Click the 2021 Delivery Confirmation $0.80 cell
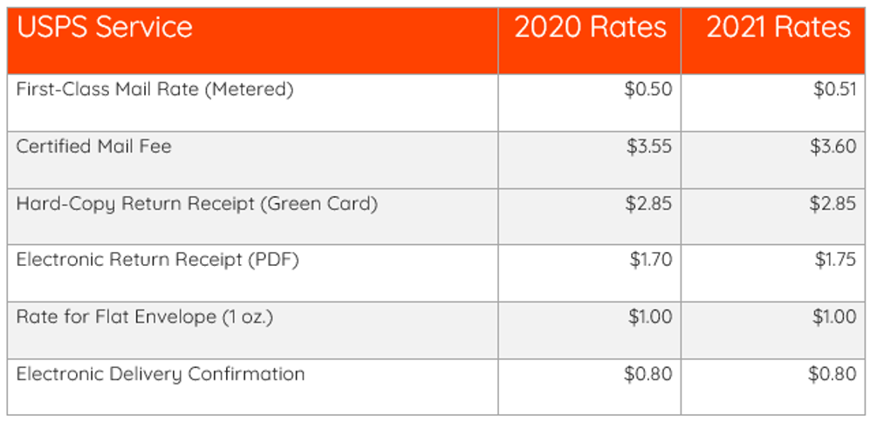Viewport: 877px width, 429px height. click(773, 387)
